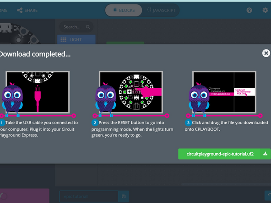Click the undo arrow button in the editor
The image size is (271, 203).
(268, 195)
